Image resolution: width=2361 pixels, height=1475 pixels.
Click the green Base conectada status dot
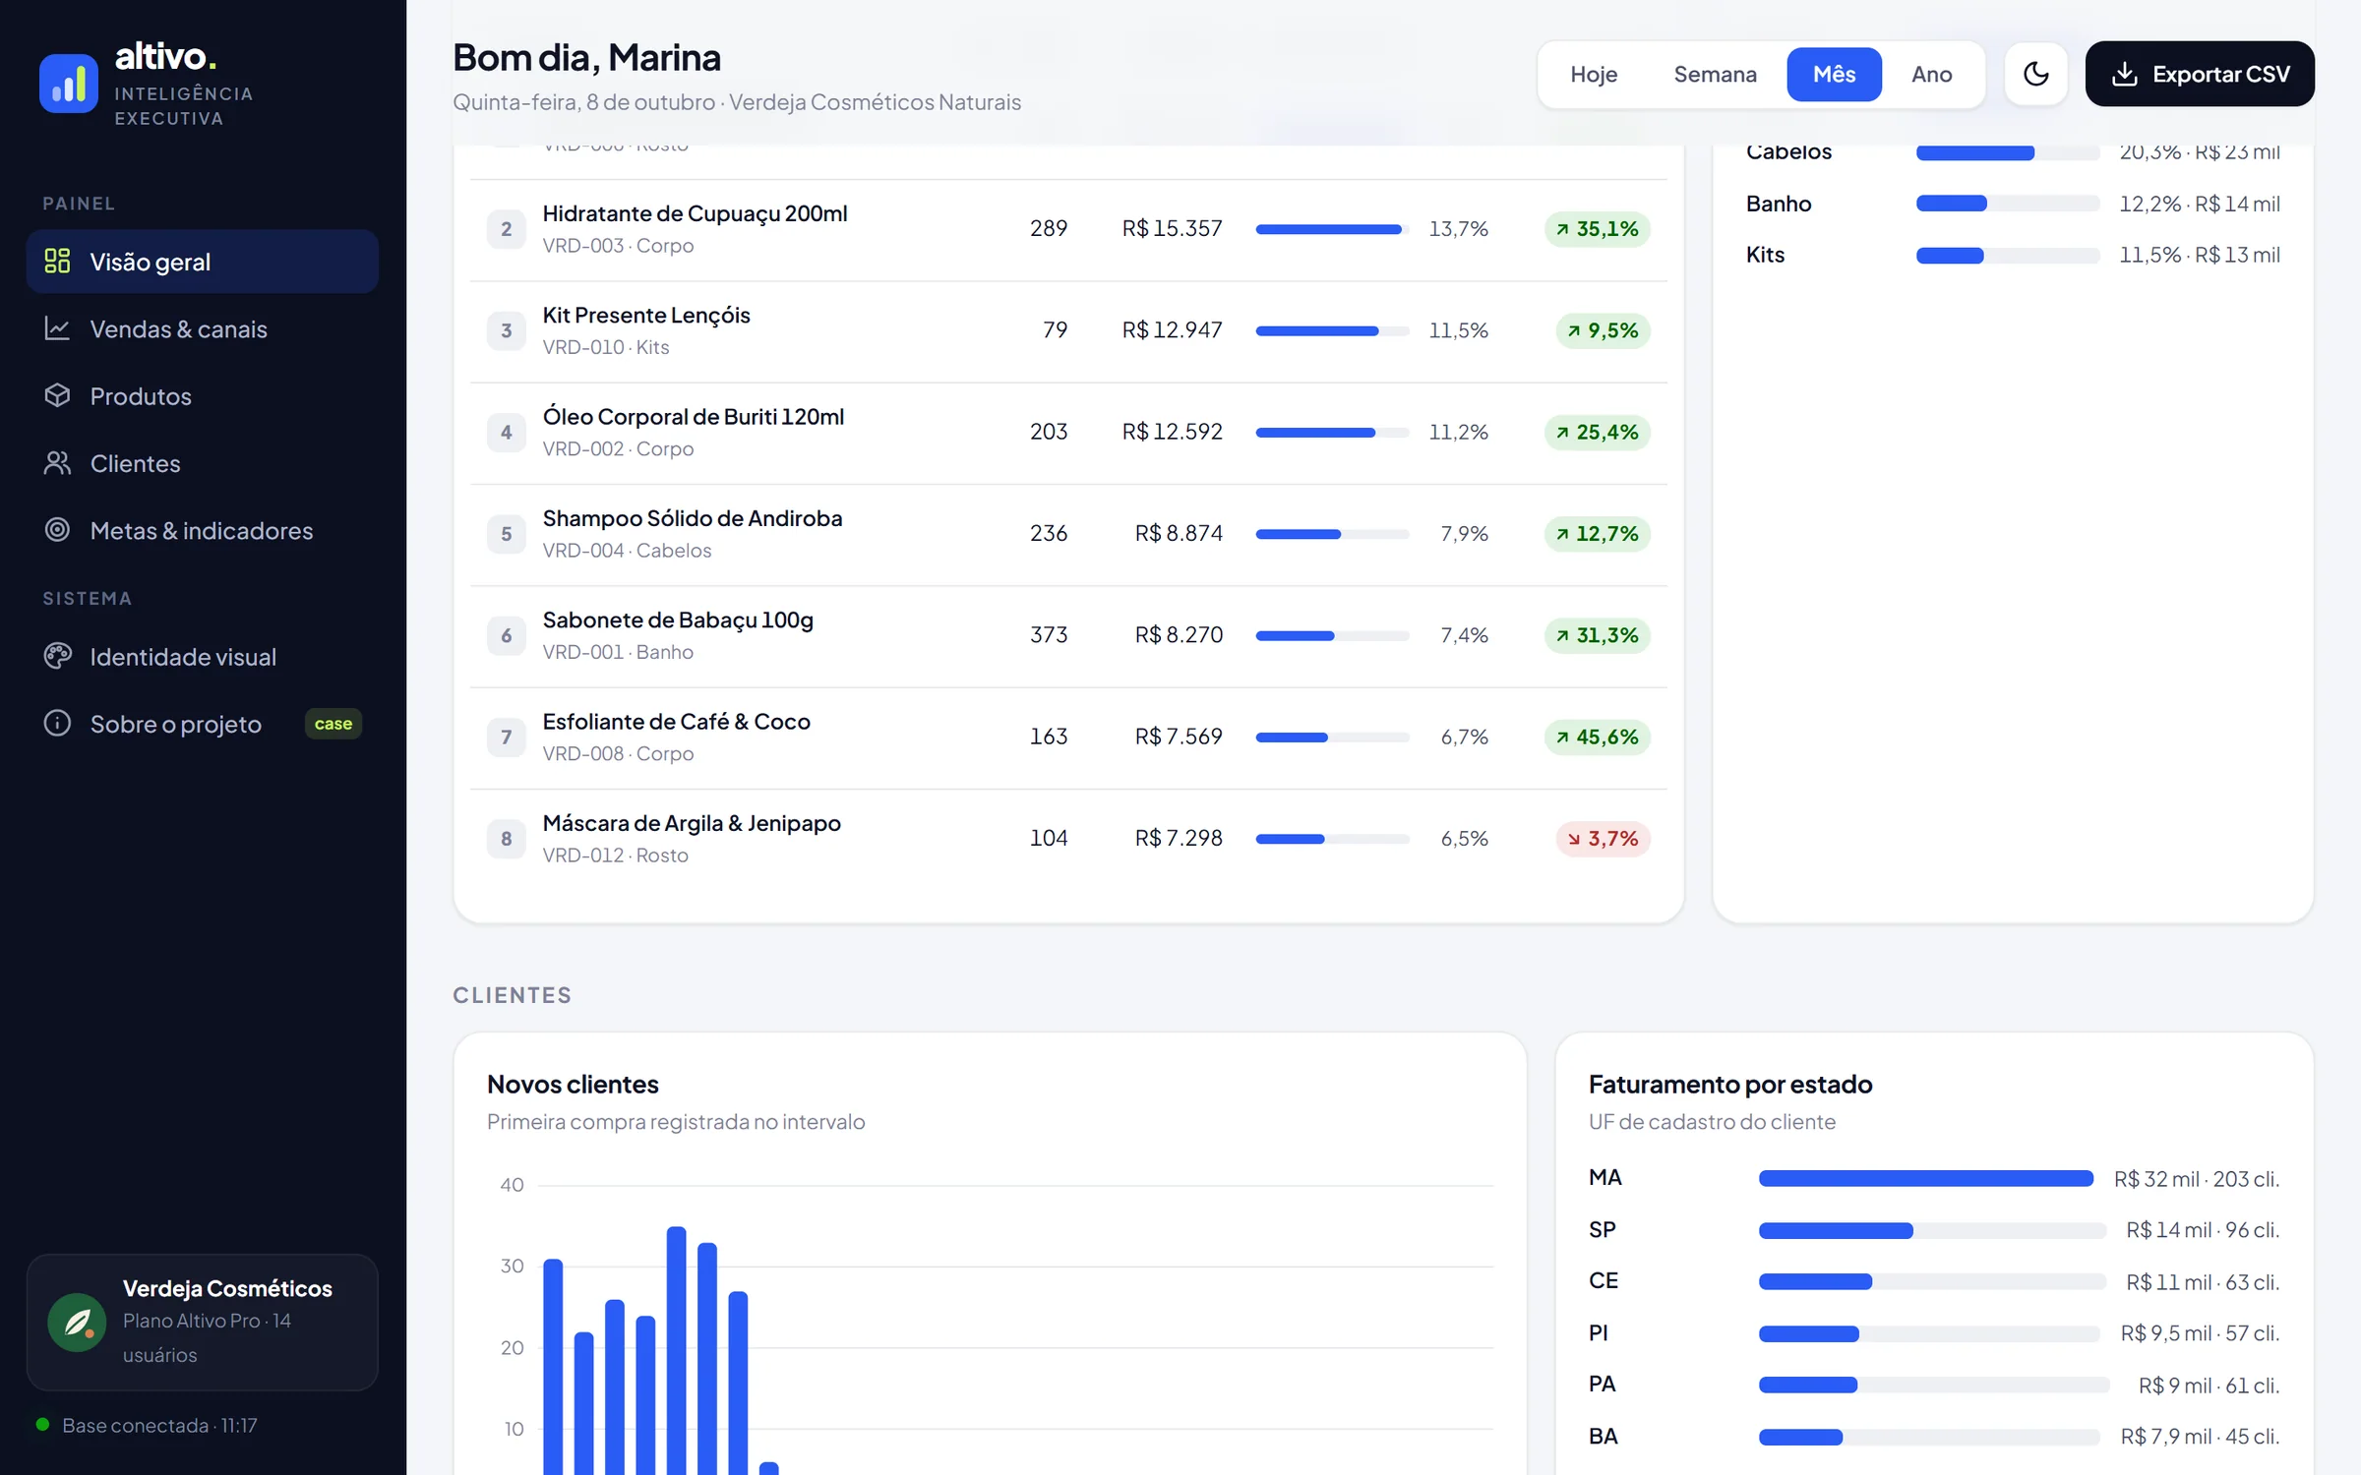point(42,1425)
